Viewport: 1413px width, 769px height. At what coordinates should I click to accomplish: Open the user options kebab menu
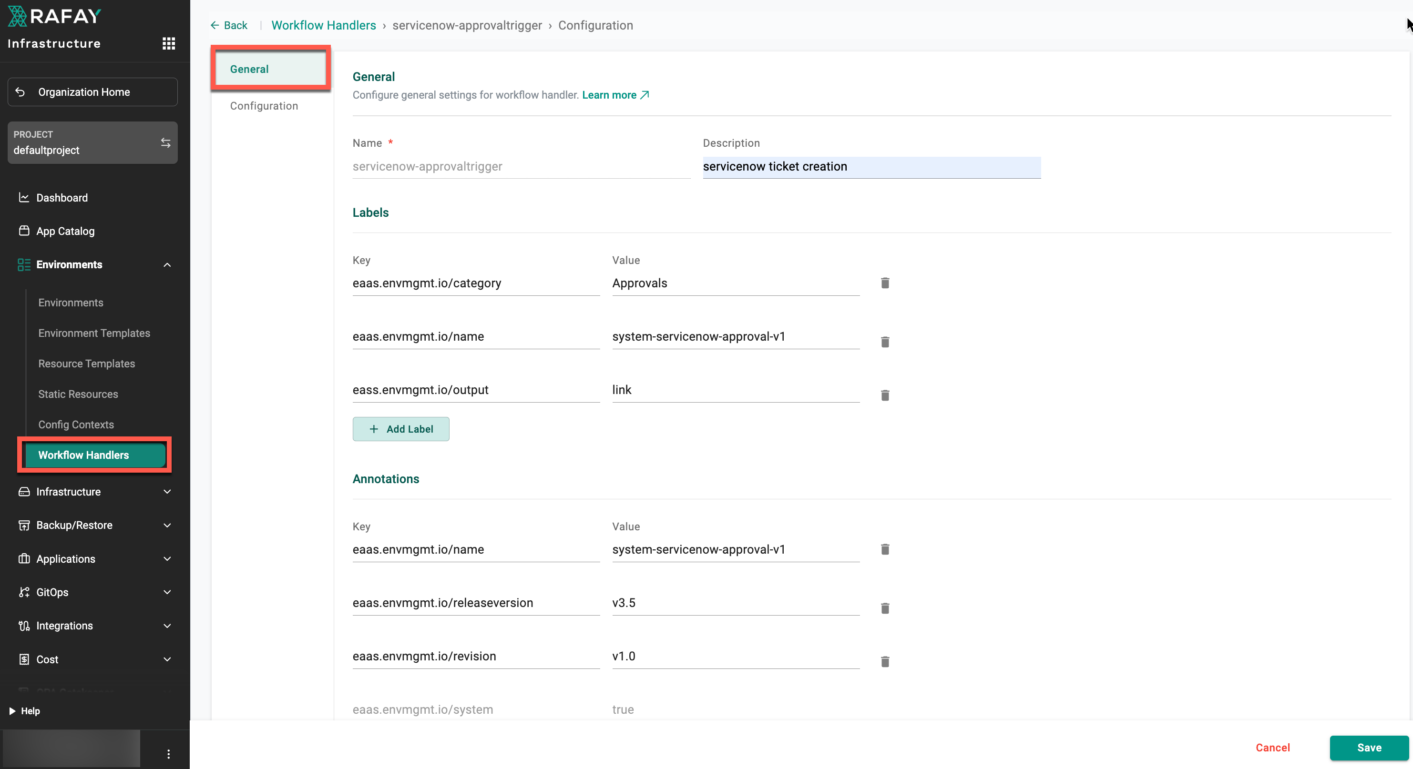pyautogui.click(x=168, y=754)
